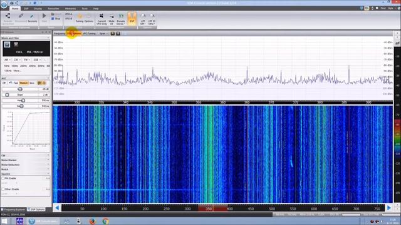Open the Tuning ribbon button
401x225 pixels.
(x=80, y=18)
